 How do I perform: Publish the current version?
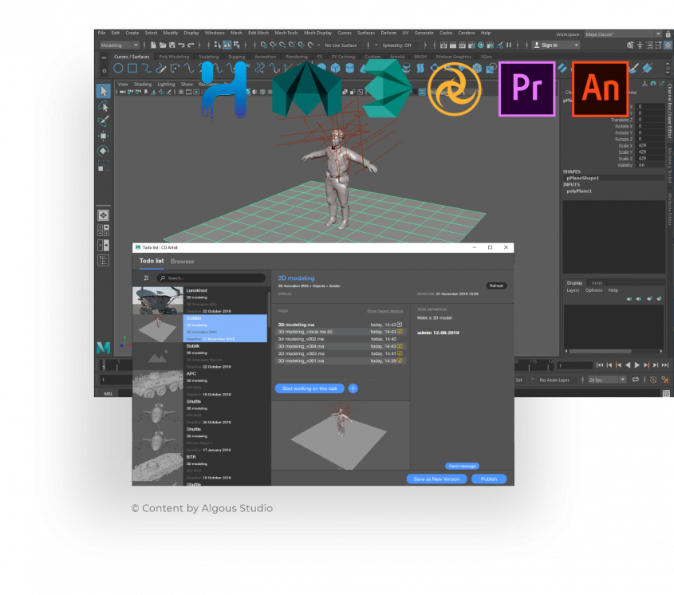488,479
